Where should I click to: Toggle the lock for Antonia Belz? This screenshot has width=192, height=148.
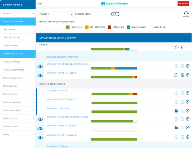click(x=176, y=111)
